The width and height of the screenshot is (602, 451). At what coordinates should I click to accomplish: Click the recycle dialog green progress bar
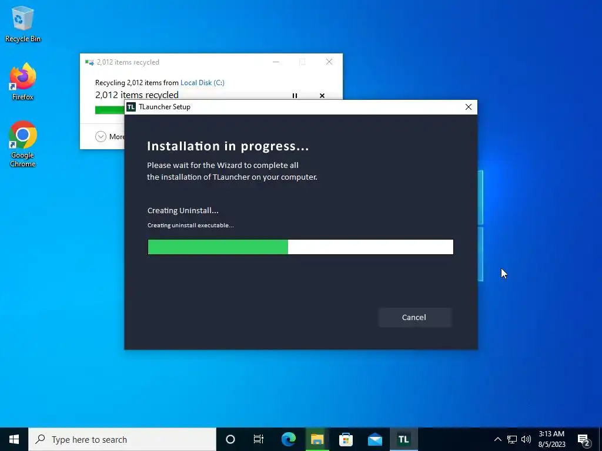110,110
